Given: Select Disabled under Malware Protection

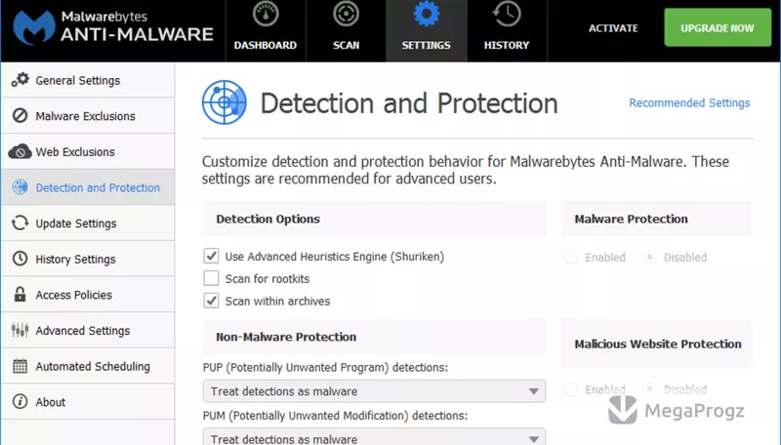Looking at the screenshot, I should (x=649, y=258).
